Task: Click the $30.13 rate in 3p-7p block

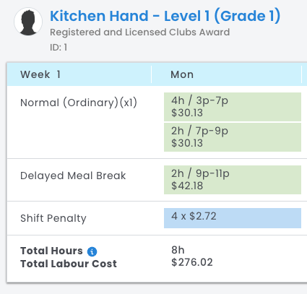Action: tap(187, 113)
